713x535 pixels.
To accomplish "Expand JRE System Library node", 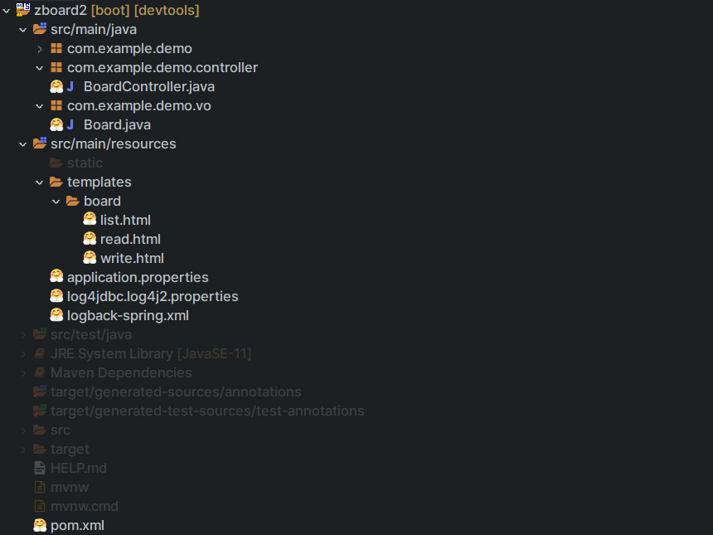I will pyautogui.click(x=22, y=354).
